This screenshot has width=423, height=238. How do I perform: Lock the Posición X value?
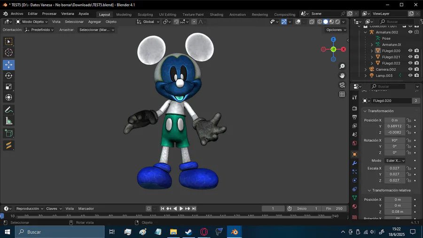point(409,120)
